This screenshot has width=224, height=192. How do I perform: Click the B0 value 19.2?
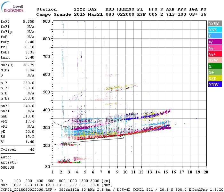click(30, 137)
